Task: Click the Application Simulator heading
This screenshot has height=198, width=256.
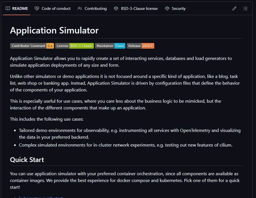Action: (x=54, y=30)
